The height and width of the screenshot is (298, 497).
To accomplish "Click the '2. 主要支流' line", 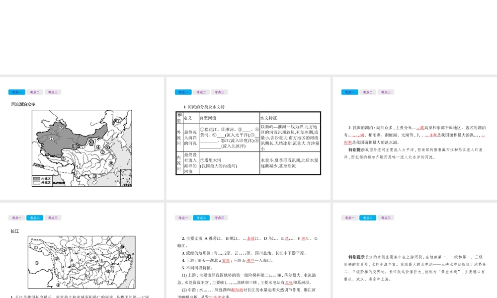I will pos(248,242).
